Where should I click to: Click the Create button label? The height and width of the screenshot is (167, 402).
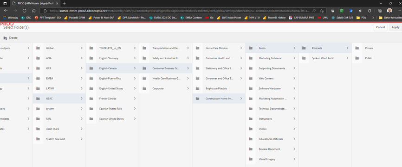point(13,38)
